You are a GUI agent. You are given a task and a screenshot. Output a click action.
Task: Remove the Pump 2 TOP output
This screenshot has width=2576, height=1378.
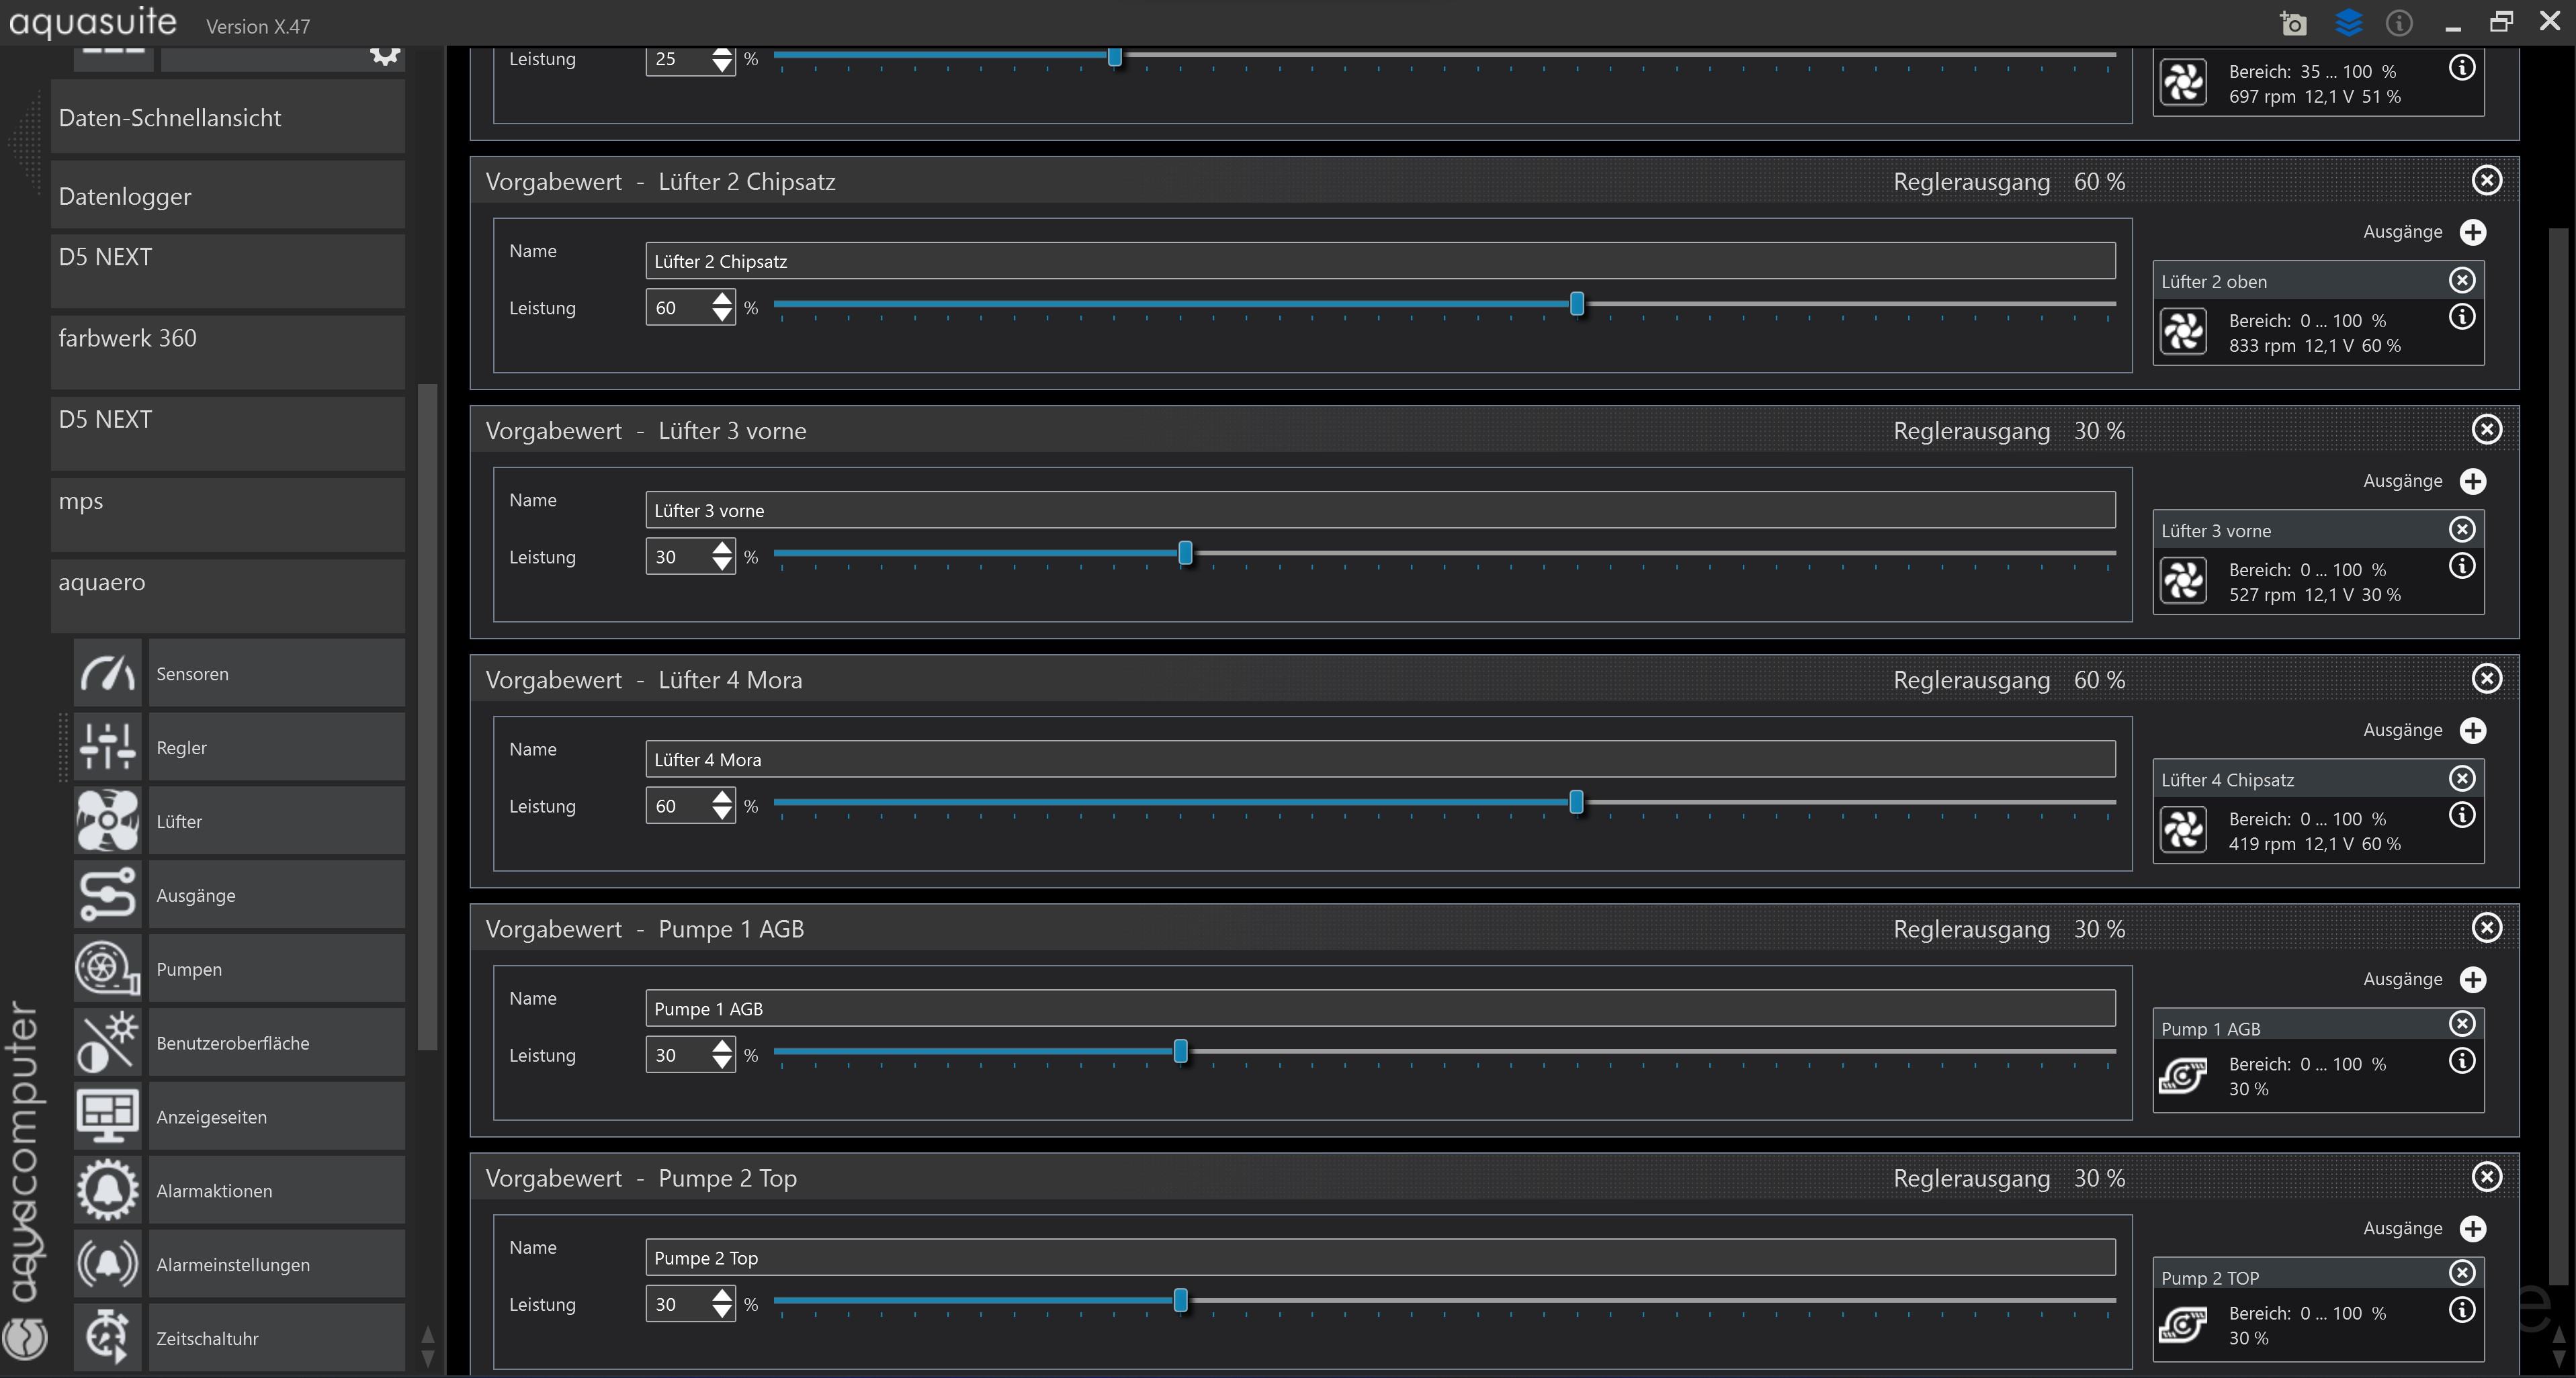(2462, 1273)
